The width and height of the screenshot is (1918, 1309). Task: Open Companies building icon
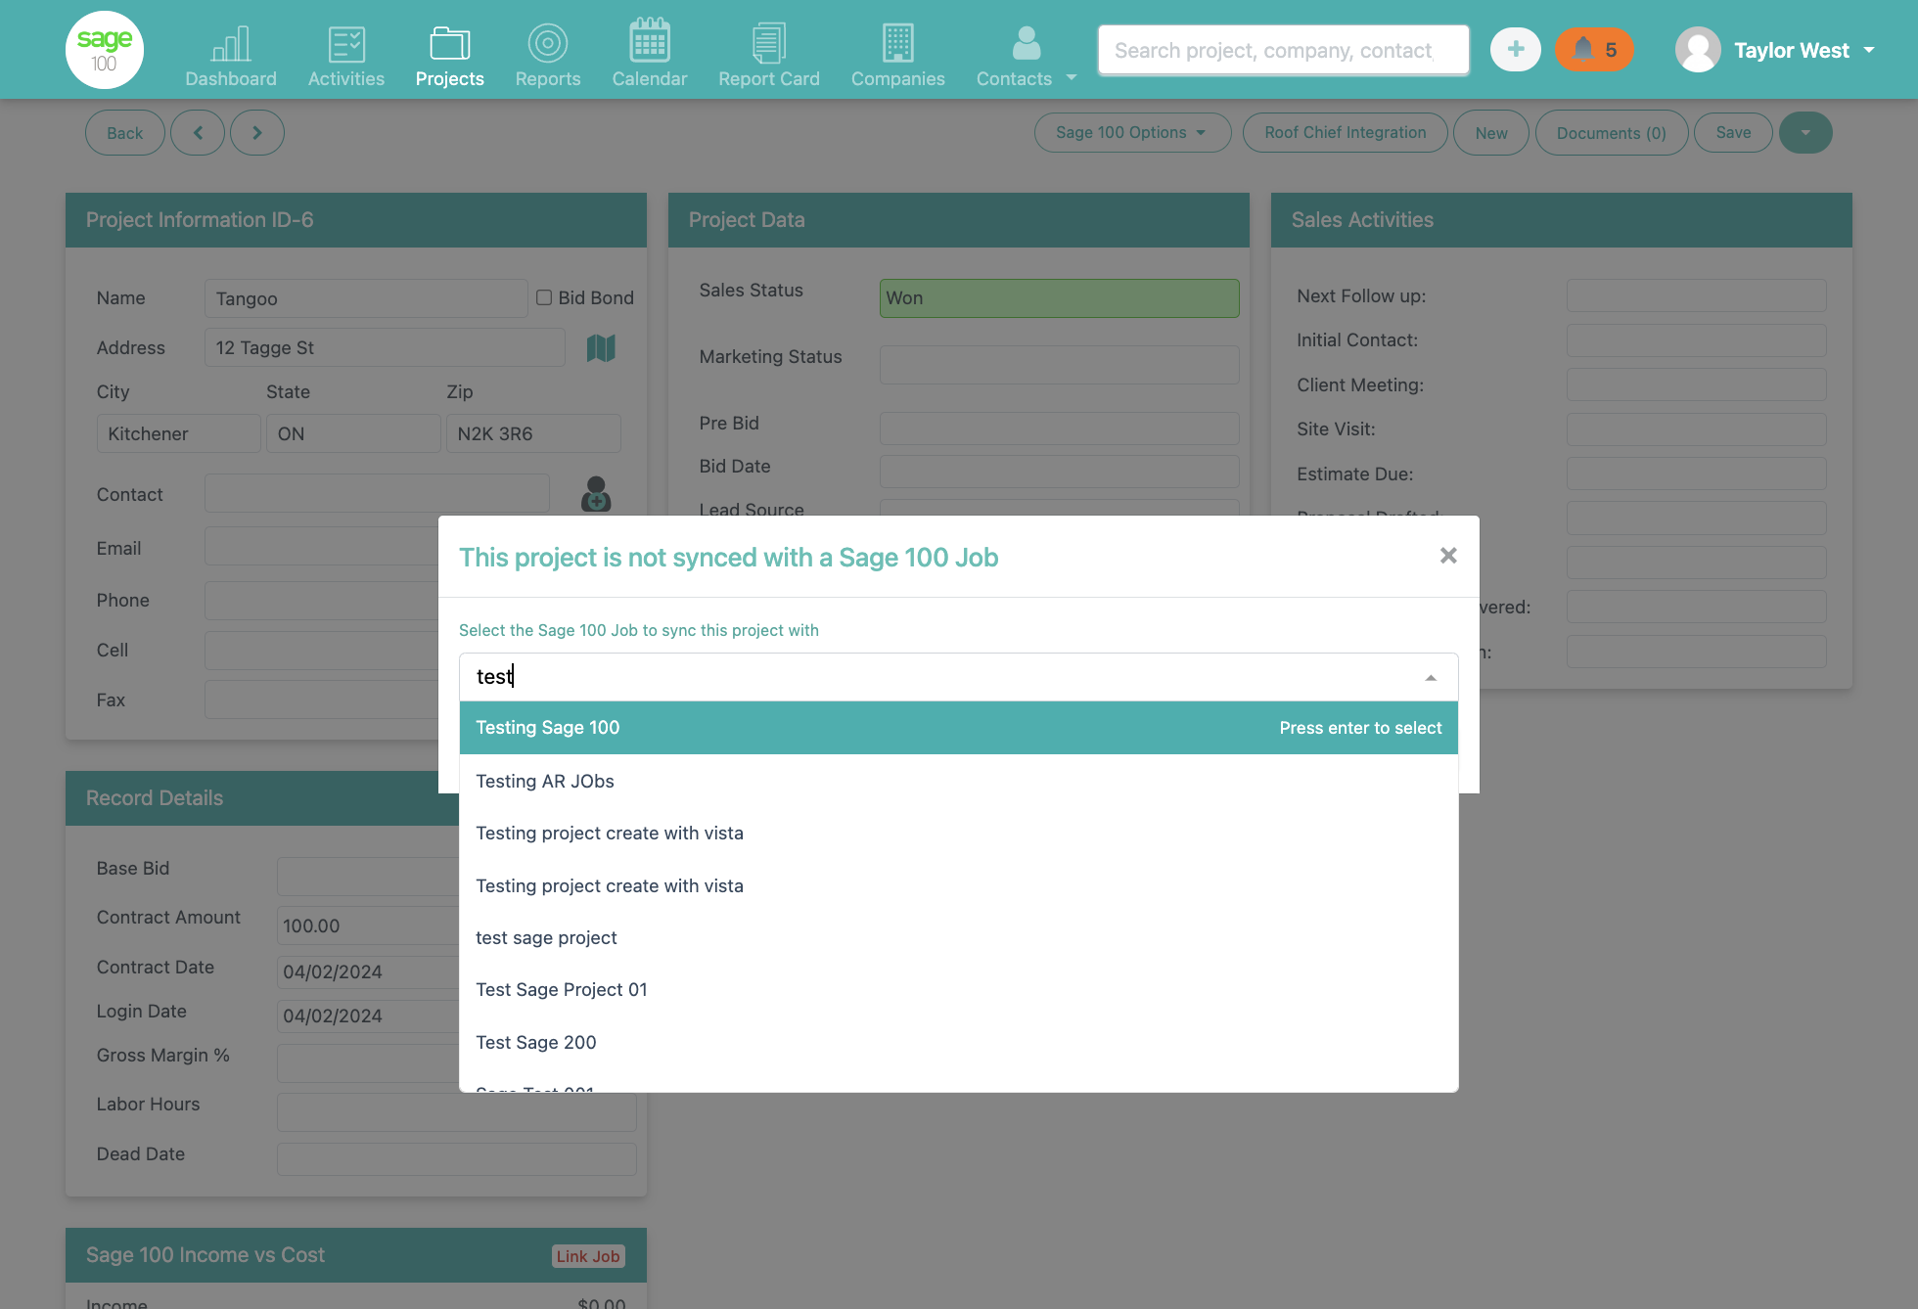897,44
